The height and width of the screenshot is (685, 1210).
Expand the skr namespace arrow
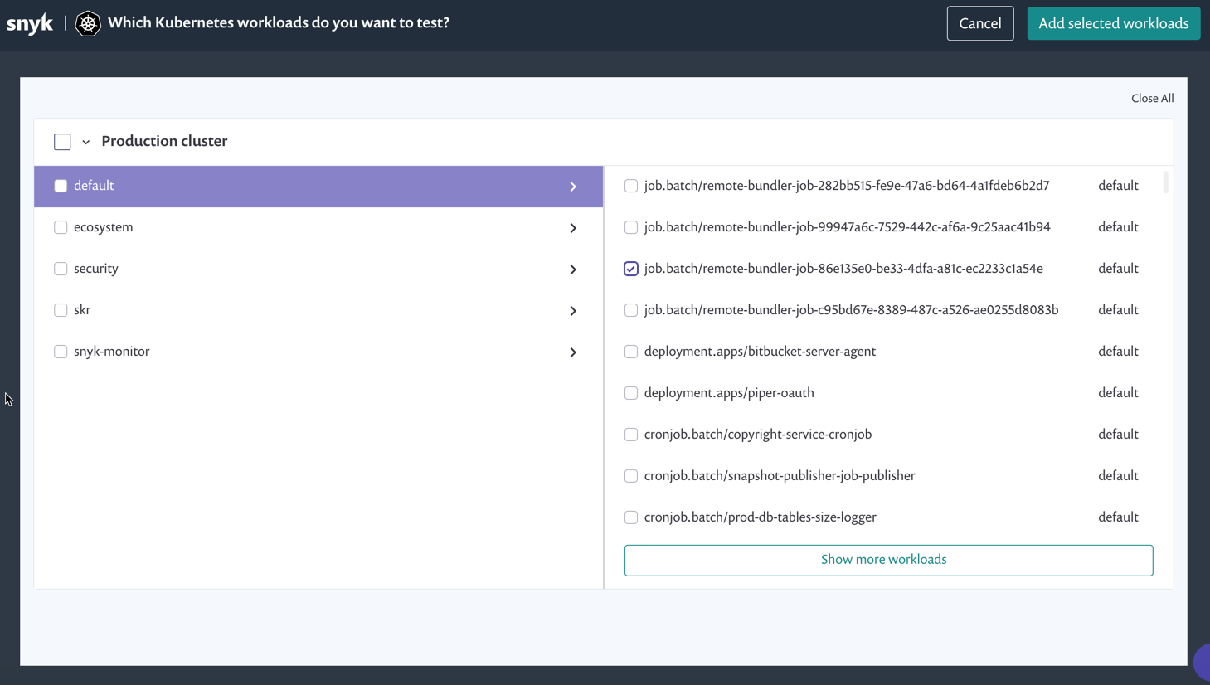(573, 311)
